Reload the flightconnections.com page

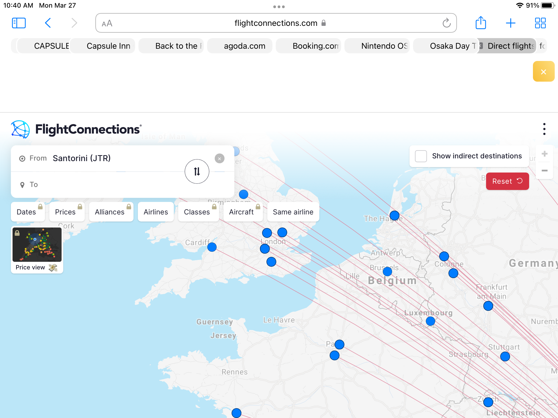447,23
